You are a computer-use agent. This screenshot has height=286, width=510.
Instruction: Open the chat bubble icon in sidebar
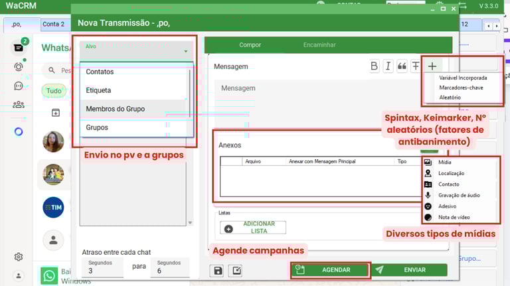19,86
